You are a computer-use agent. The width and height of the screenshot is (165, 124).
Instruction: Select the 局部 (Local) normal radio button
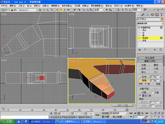click(154, 84)
